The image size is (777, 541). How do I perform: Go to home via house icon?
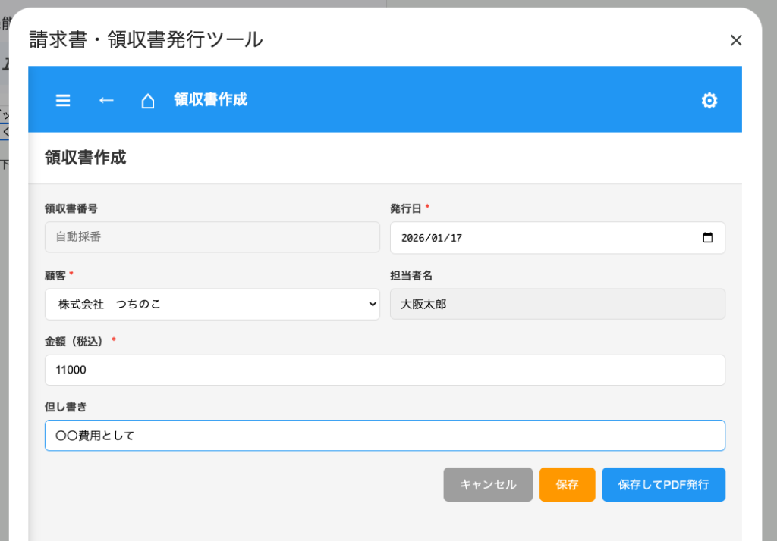(148, 101)
